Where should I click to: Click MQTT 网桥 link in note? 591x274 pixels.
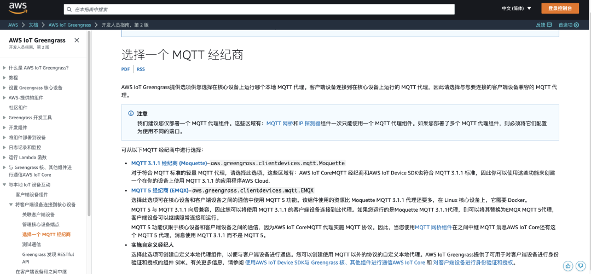click(x=280, y=123)
